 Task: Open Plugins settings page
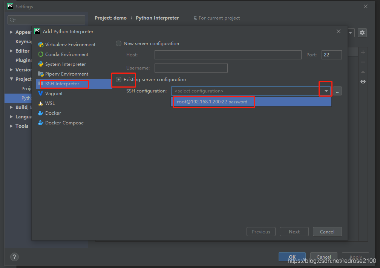(23, 61)
